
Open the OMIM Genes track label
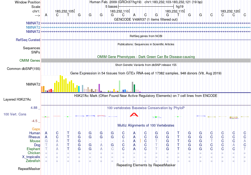(30, 60)
